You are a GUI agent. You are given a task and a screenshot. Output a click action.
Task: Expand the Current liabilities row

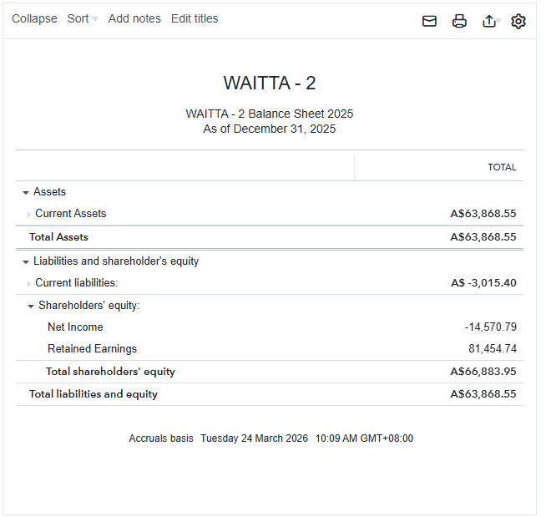click(x=29, y=283)
